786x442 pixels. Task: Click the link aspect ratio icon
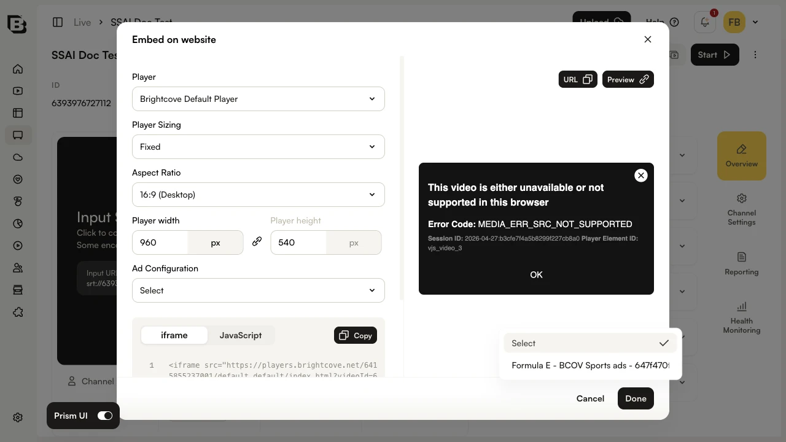(x=257, y=242)
